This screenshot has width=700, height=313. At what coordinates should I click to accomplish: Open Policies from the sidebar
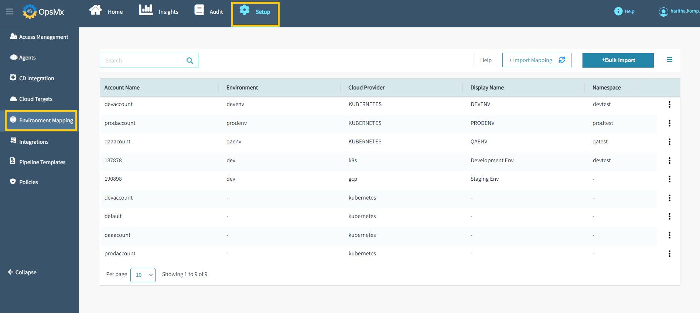[x=28, y=182]
